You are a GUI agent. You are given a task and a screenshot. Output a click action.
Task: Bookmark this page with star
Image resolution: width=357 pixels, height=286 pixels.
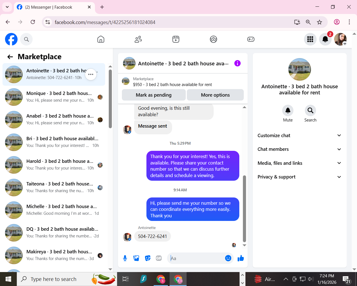pos(320,22)
